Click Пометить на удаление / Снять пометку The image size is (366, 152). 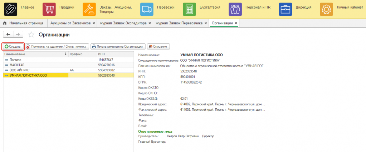click(x=57, y=46)
